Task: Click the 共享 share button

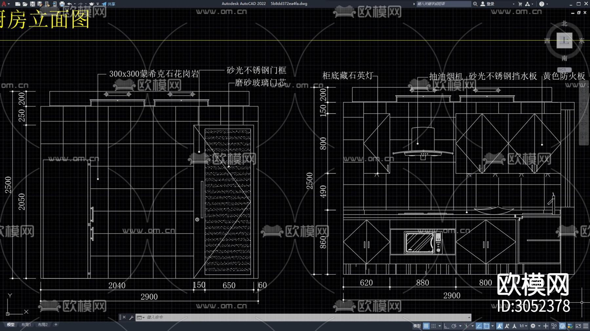Action: [x=108, y=4]
